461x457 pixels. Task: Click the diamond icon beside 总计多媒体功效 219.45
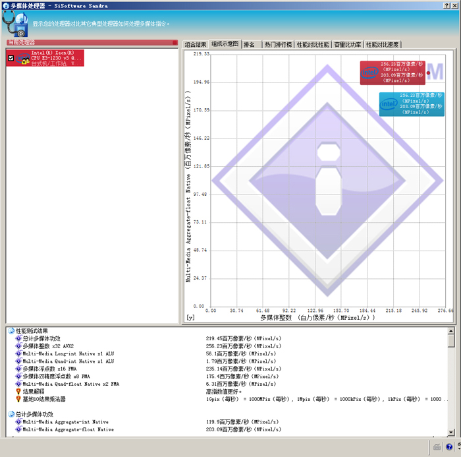(x=18, y=338)
